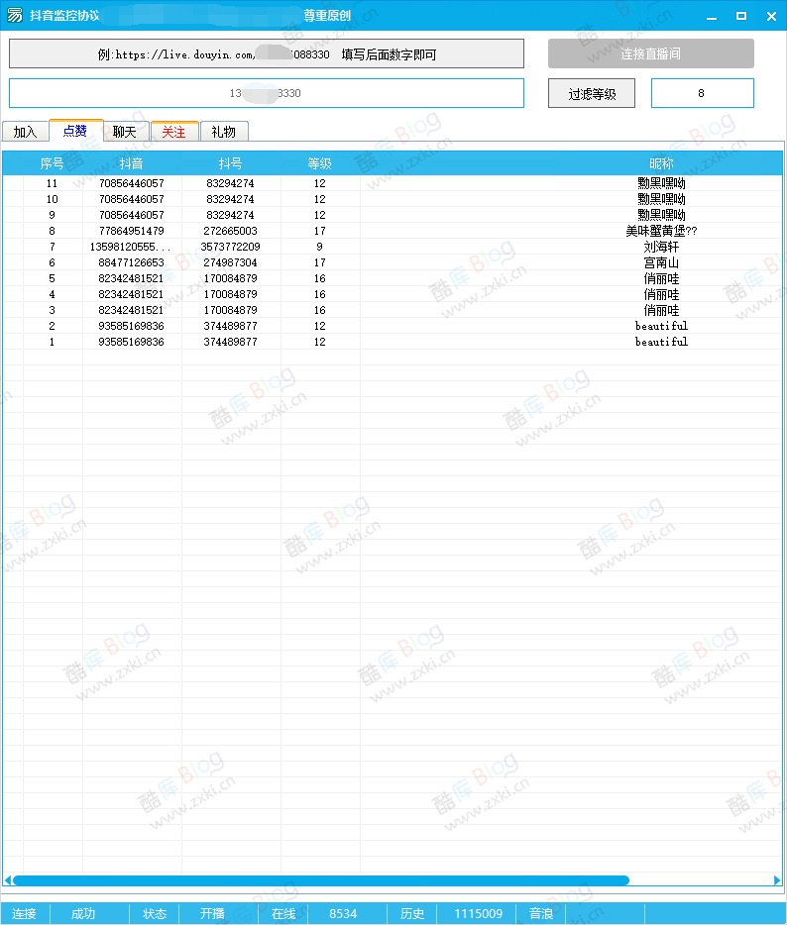Click the 过滤等级 button
The height and width of the screenshot is (925, 787).
[x=592, y=94]
